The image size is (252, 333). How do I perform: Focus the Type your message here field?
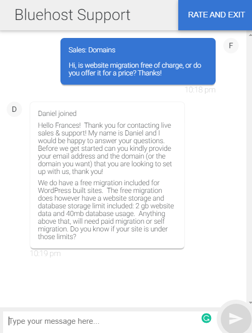[102, 321]
